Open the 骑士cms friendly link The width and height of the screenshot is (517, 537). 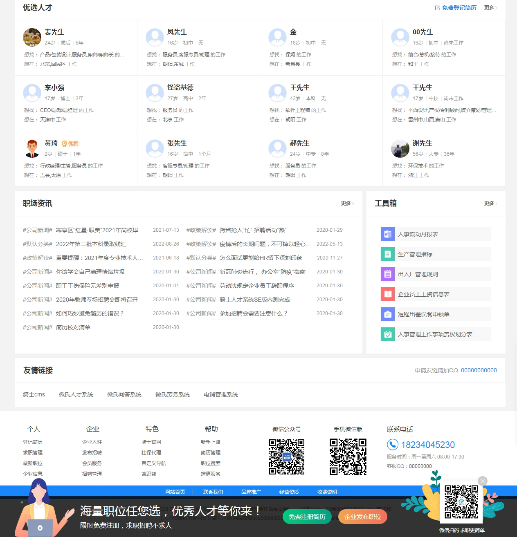coord(34,394)
